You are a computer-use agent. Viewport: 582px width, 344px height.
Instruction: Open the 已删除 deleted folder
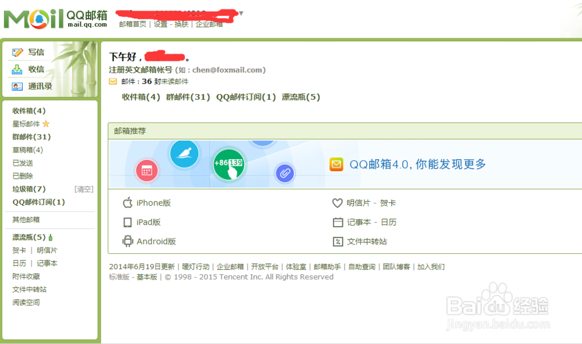pyautogui.click(x=23, y=176)
